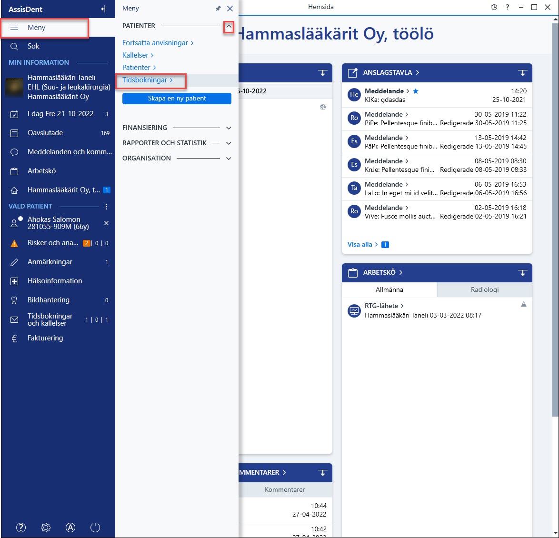
Task: Collapse the Kommentarer widget
Action: click(x=323, y=473)
